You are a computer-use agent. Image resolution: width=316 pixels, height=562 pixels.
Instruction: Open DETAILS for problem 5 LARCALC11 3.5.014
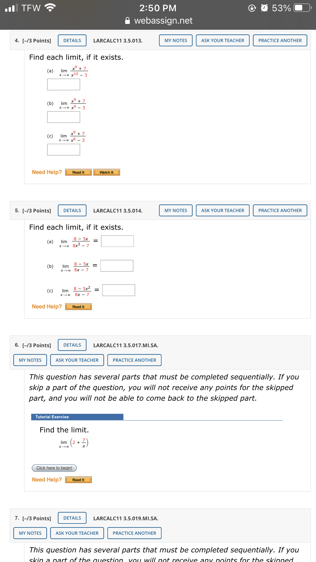(72, 210)
